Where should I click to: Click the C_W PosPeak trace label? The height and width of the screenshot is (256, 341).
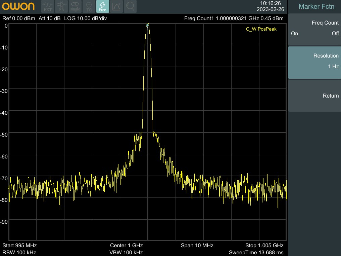click(x=261, y=29)
